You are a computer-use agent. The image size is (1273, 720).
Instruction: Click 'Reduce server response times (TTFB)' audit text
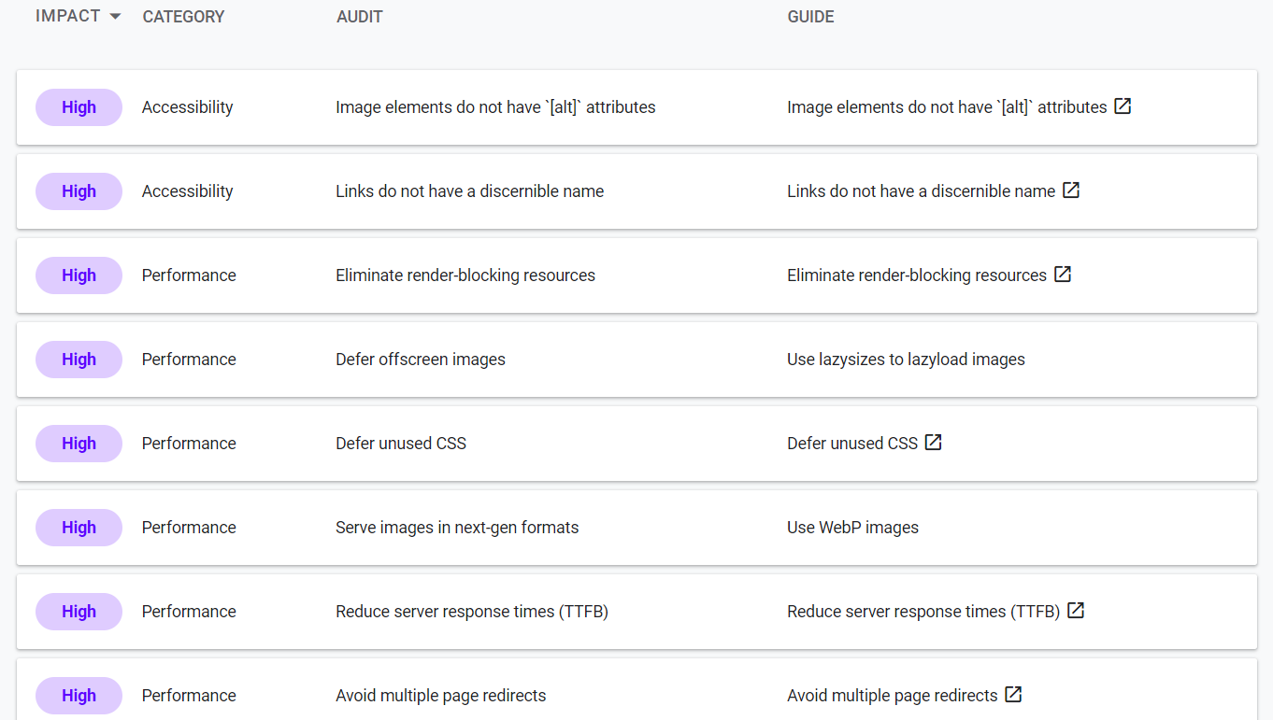point(472,612)
